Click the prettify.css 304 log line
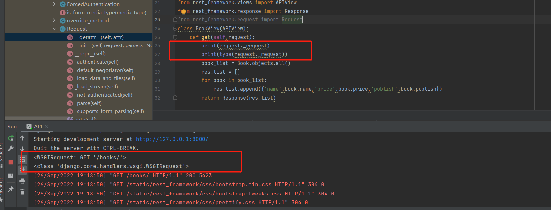Image resolution: width=551 pixels, height=210 pixels. pos(171,203)
